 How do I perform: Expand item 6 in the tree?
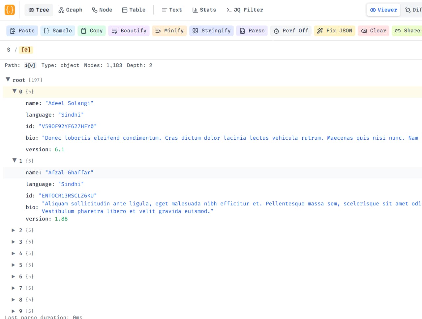coord(14,276)
